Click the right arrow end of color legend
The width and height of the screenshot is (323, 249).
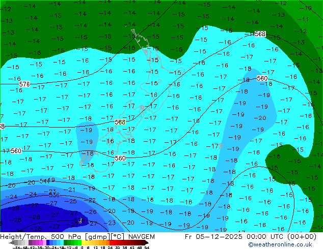147,243
